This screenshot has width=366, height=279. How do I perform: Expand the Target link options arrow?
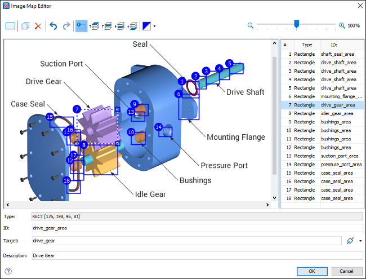(x=360, y=241)
